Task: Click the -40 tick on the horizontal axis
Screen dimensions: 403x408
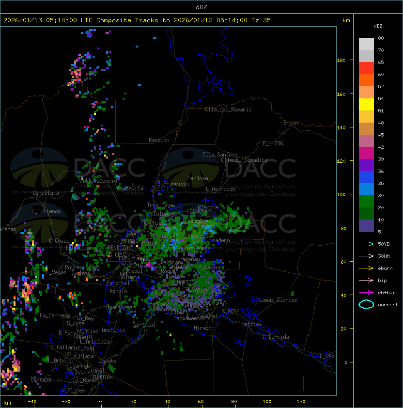Action: [x=32, y=402]
